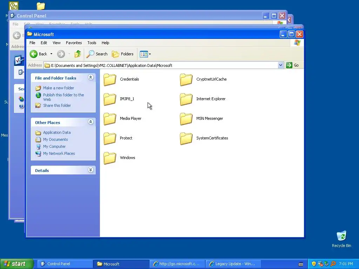Open My Documents from Other Places
This screenshot has height=269, width=359.
click(x=55, y=139)
